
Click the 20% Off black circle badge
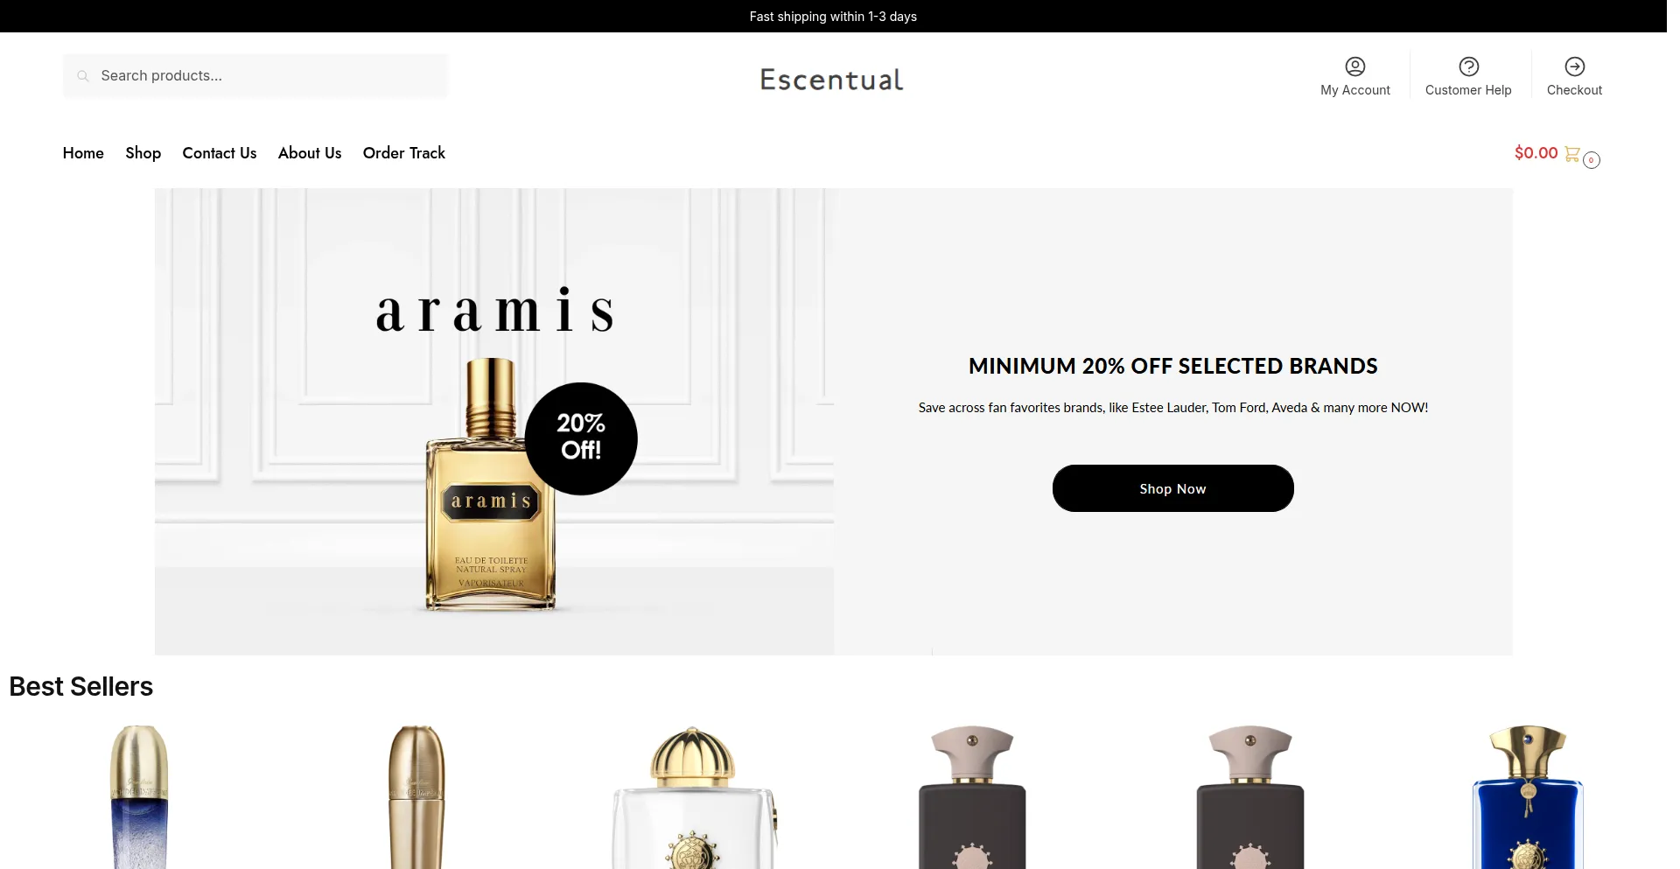coord(581,438)
